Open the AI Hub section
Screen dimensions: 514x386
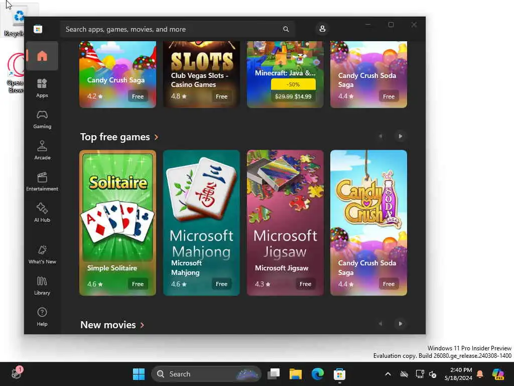[42, 213]
